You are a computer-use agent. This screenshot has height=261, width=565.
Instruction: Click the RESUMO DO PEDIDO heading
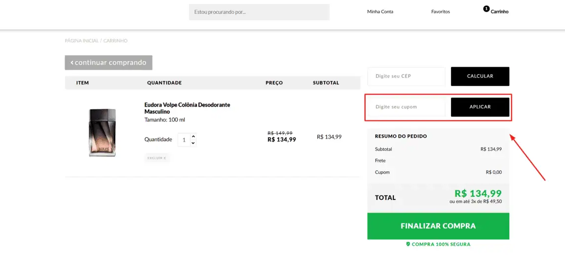(x=401, y=136)
